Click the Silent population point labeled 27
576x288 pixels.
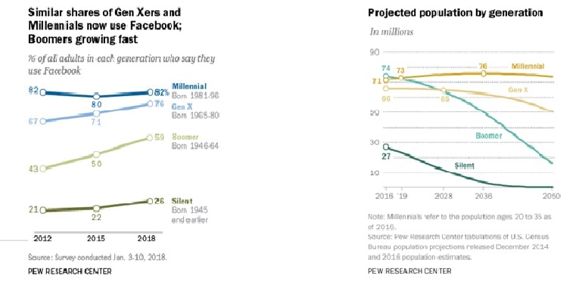tap(386, 147)
